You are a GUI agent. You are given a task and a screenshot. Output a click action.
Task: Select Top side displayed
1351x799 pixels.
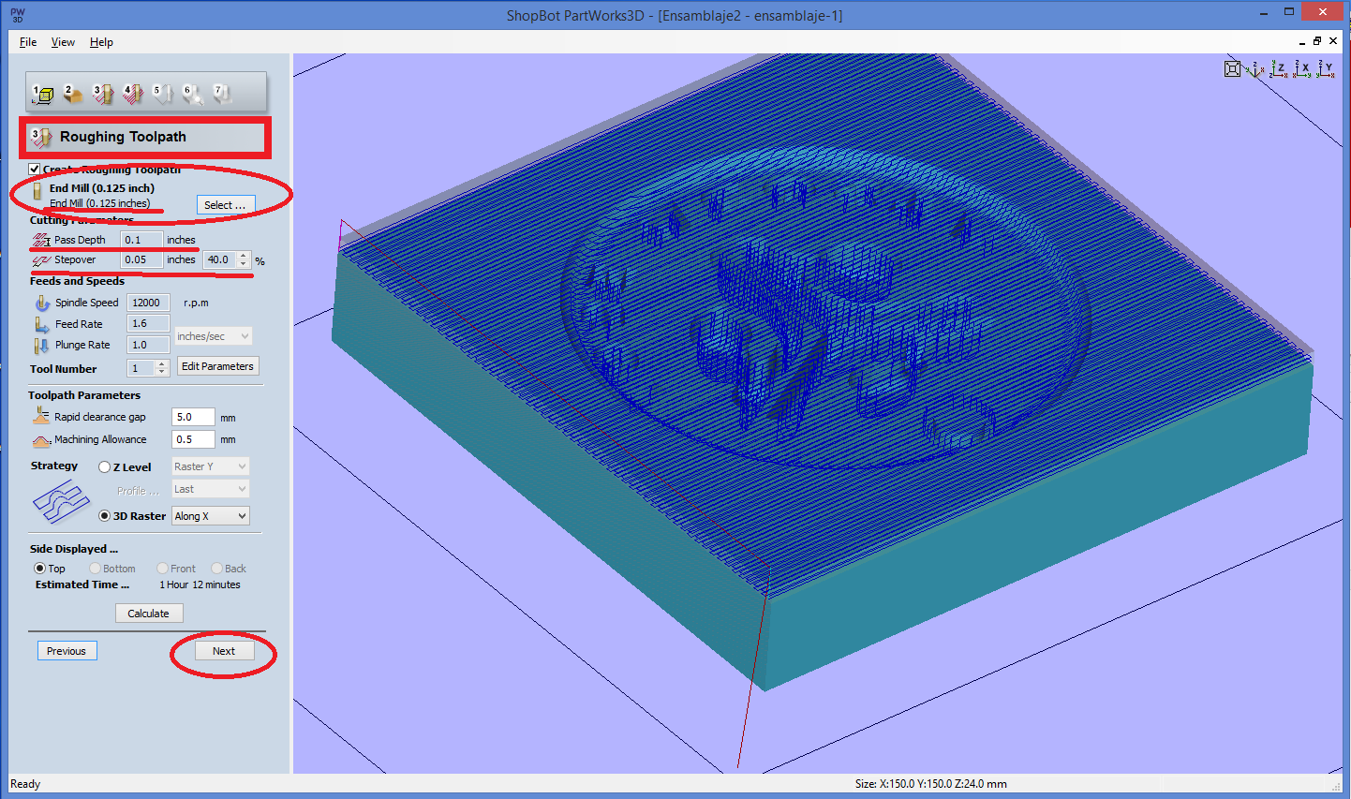point(40,569)
